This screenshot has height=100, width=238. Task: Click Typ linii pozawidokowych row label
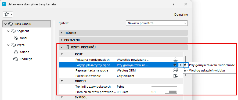click(93, 87)
